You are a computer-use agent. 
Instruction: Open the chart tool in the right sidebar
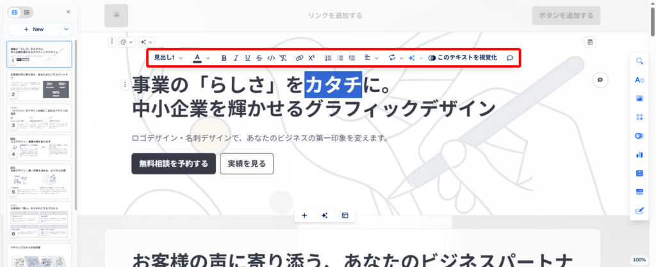(639, 154)
